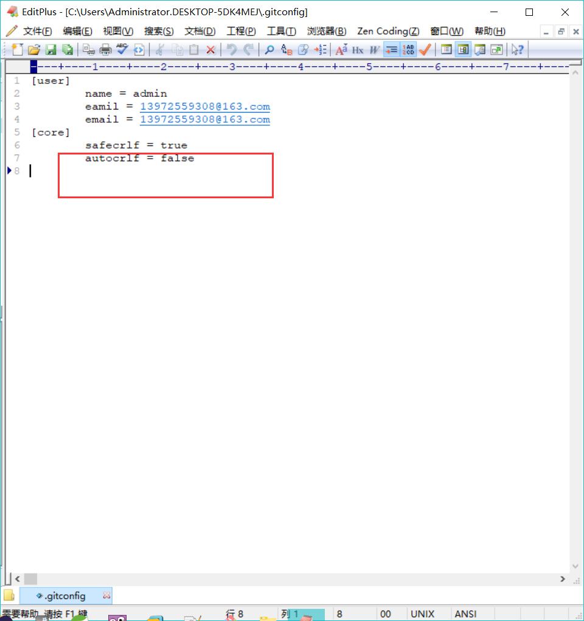Close the .gitconfig tab with its X
This screenshot has width=584, height=621.
(x=106, y=595)
